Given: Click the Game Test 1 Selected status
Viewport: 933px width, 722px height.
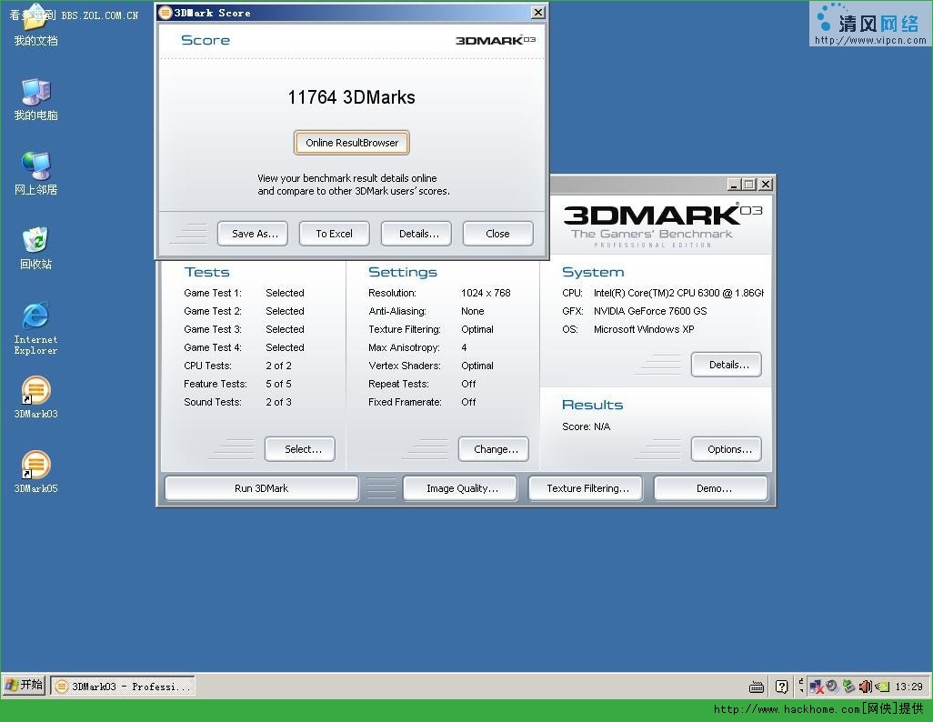Looking at the screenshot, I should click(285, 293).
